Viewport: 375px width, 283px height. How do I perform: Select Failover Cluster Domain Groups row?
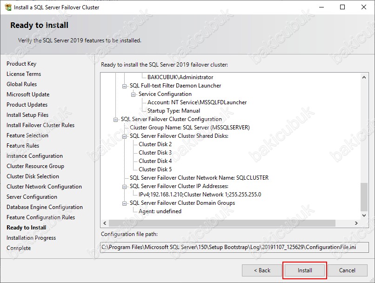(182, 203)
